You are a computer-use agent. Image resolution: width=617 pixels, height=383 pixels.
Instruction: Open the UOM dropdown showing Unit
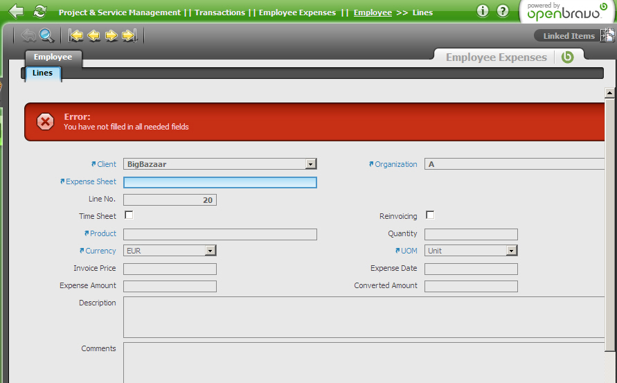pos(512,251)
